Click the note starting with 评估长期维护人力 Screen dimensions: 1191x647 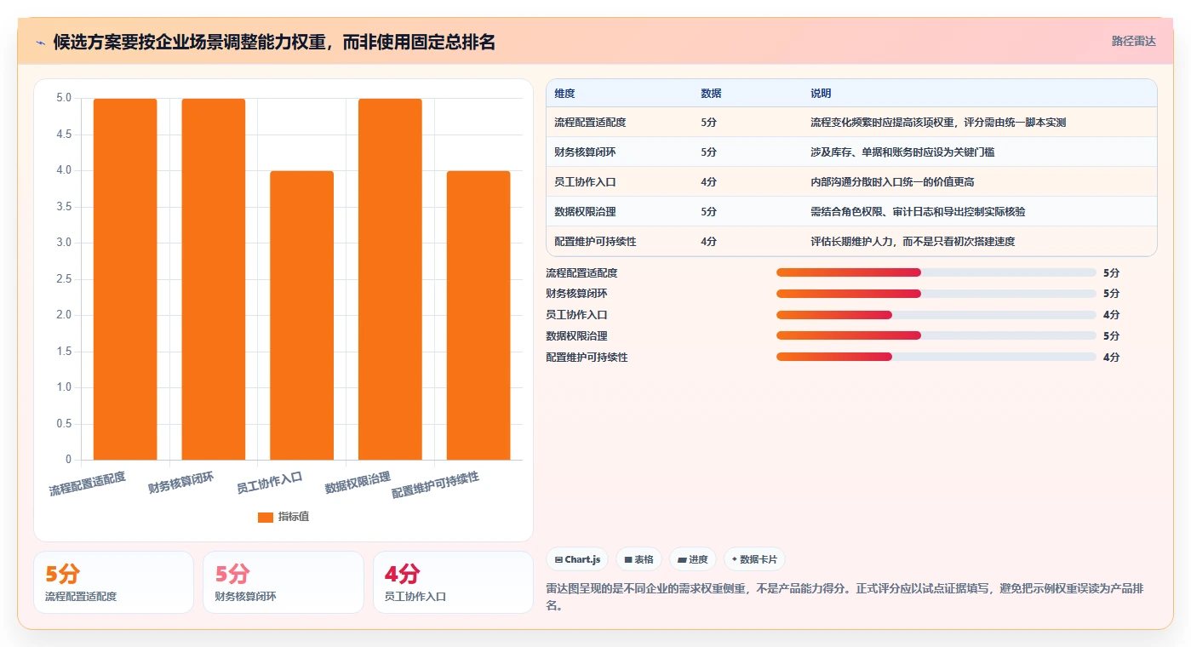pyautogui.click(x=913, y=242)
